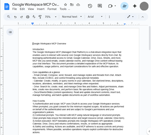Run spelling and grammar check
Image resolution: width=151 pixels, height=135 pixels.
[x=34, y=17]
